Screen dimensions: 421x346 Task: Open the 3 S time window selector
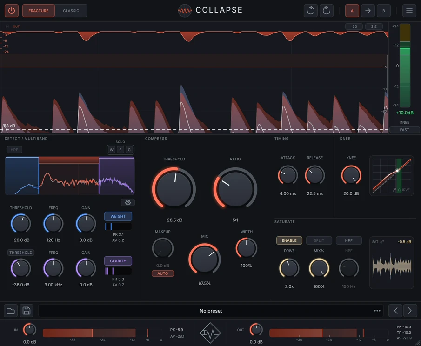click(374, 27)
